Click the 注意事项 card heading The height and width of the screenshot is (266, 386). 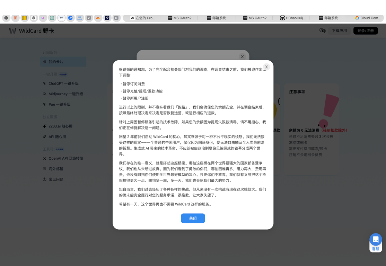[297, 91]
